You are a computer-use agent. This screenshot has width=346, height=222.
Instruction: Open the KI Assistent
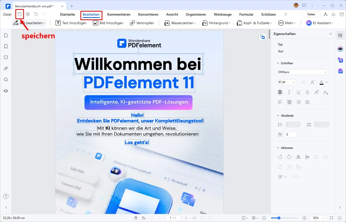click(x=320, y=23)
